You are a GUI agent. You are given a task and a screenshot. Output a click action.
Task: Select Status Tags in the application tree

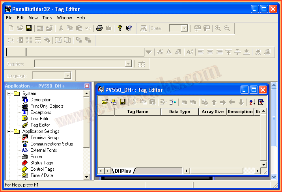(41, 163)
